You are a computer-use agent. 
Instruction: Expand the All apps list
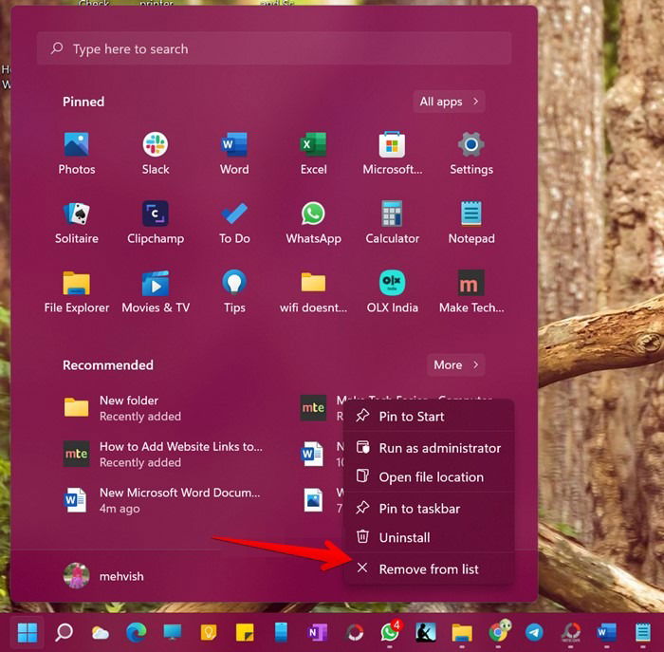coord(449,102)
